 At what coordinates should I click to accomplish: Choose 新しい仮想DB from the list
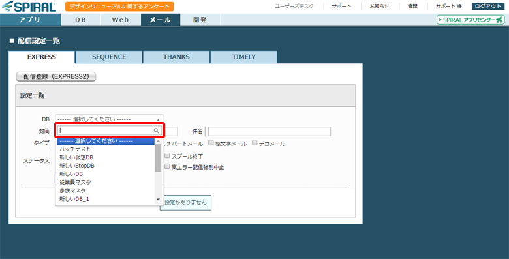[x=106, y=157]
